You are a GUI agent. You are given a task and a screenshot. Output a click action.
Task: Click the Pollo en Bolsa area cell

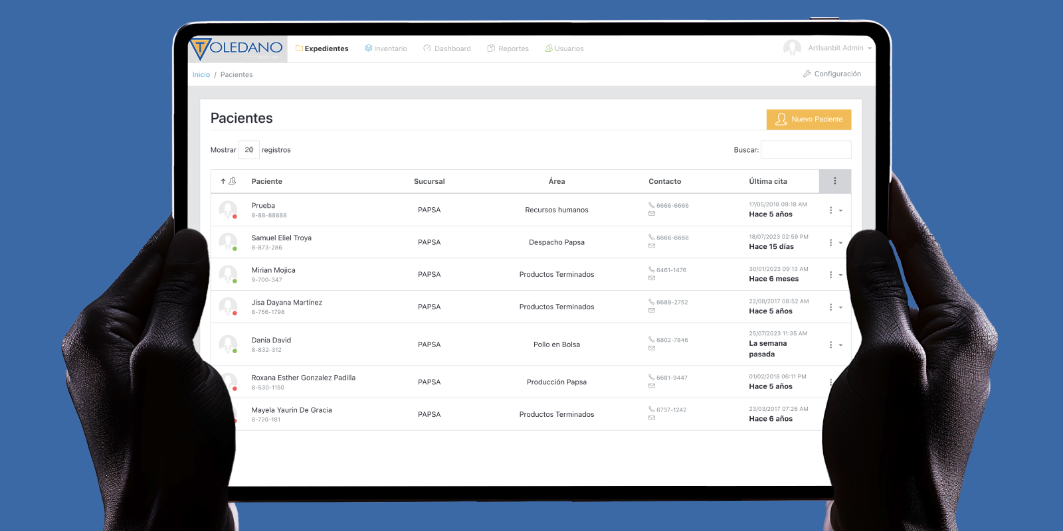[557, 344]
